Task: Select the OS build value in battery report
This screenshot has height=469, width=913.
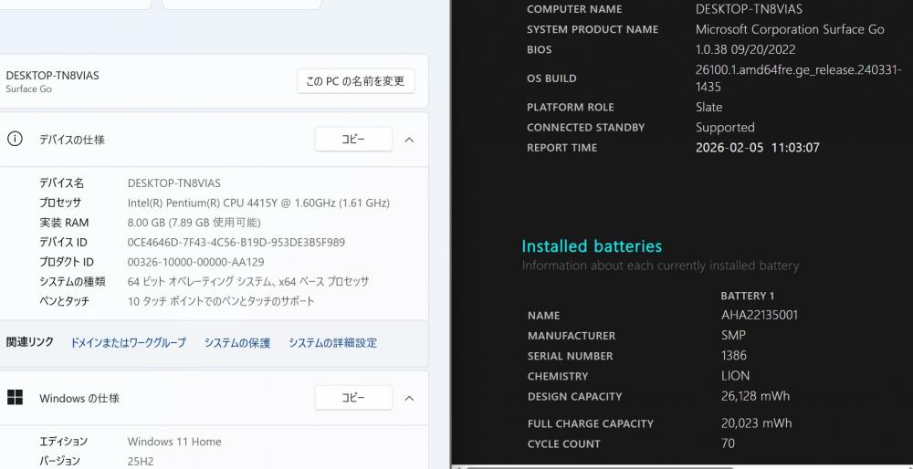Action: coord(798,78)
